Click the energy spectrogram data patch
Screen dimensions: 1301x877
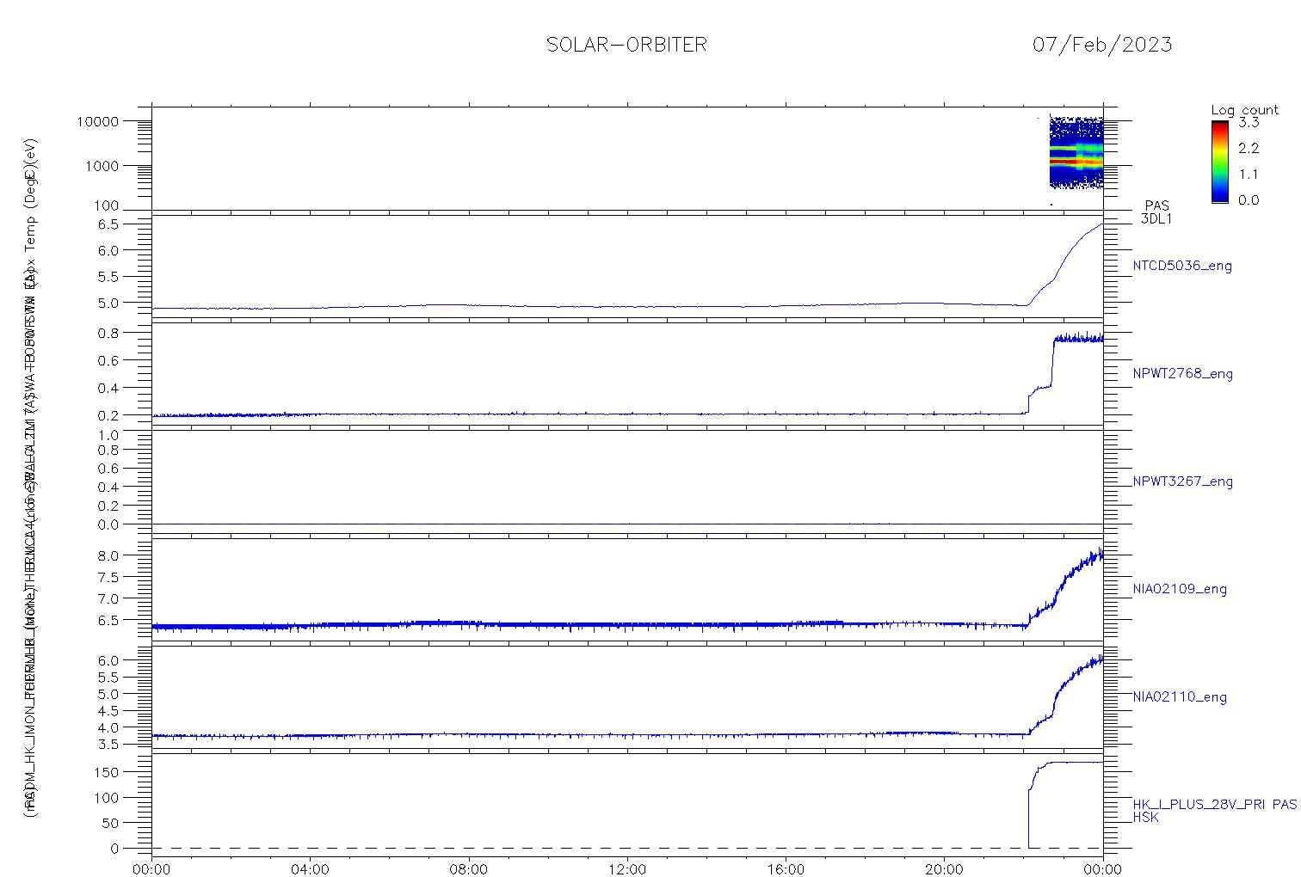tap(1076, 152)
